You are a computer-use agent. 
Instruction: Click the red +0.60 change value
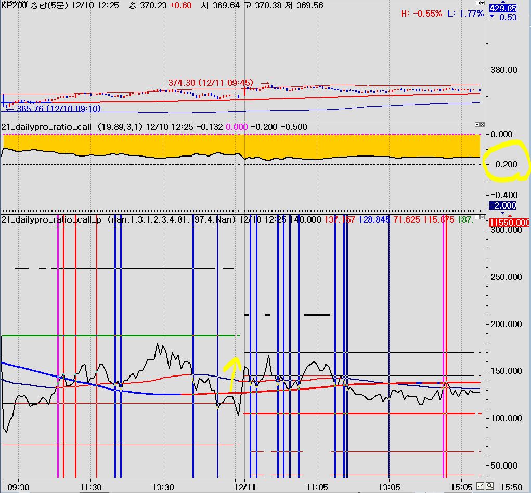click(180, 5)
